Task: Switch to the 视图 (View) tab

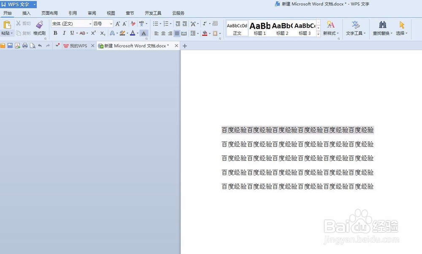Action: [111, 13]
